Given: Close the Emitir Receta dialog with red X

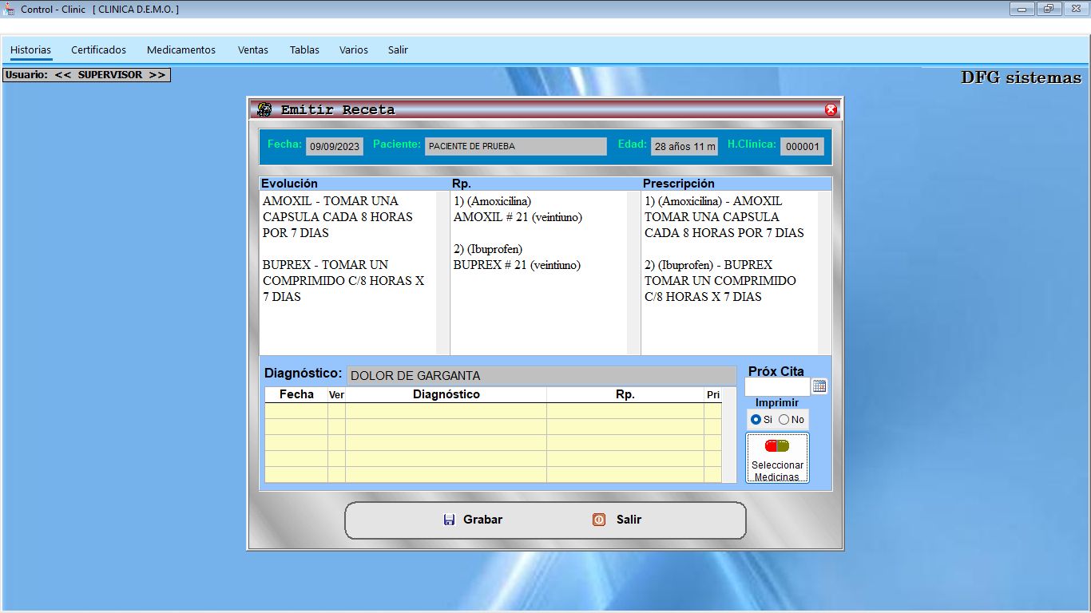Looking at the screenshot, I should (x=831, y=109).
